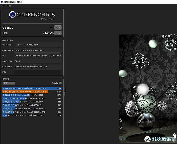Viewport: 177px width, 144px height.
Task: Click the CB Version 64 Bit field
Action: [x=38, y=61]
